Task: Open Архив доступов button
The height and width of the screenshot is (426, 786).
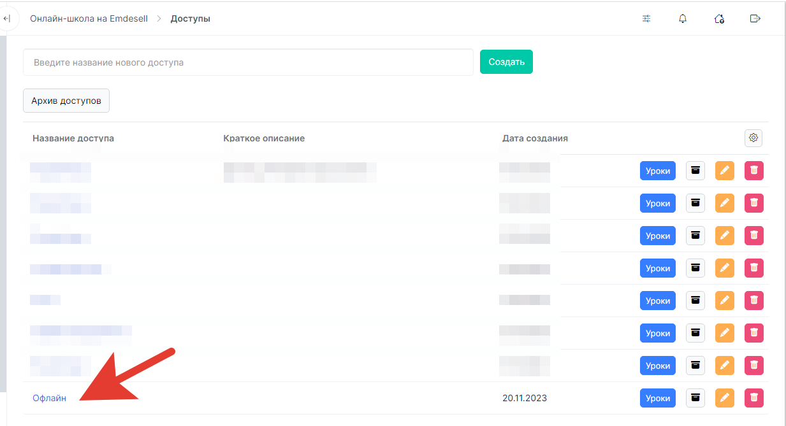Action: point(66,101)
